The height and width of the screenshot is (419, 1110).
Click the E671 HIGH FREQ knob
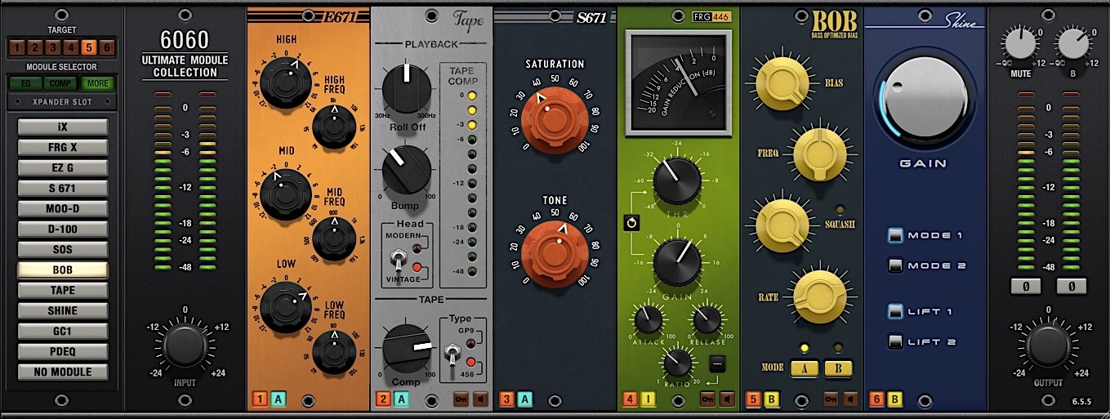click(x=334, y=127)
